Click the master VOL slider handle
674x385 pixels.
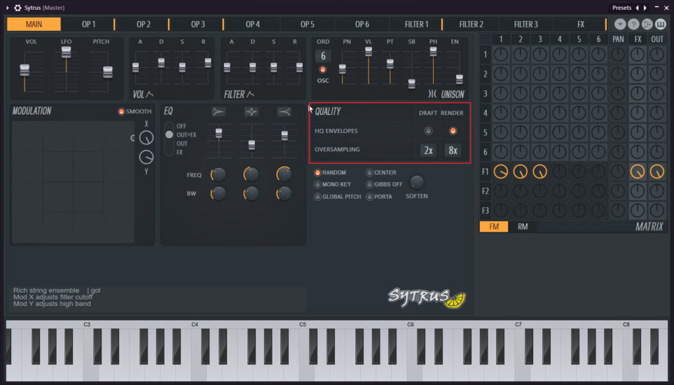click(25, 70)
